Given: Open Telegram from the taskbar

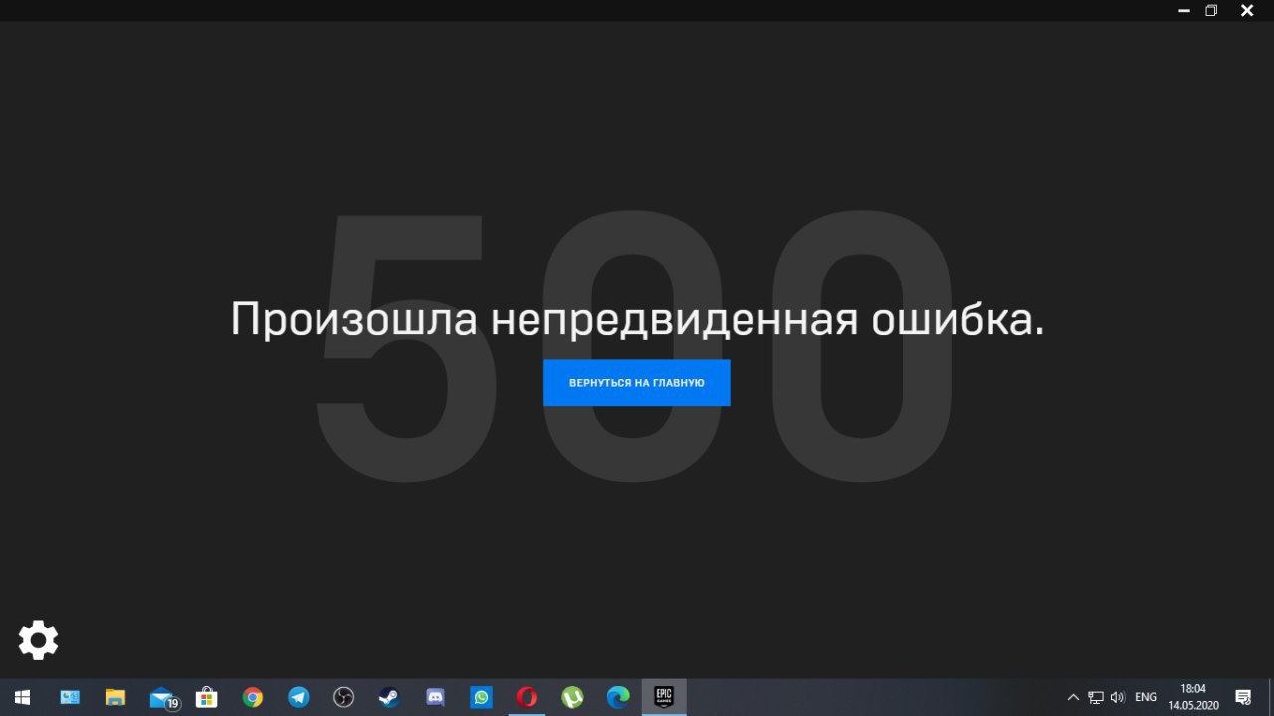Looking at the screenshot, I should click(299, 697).
